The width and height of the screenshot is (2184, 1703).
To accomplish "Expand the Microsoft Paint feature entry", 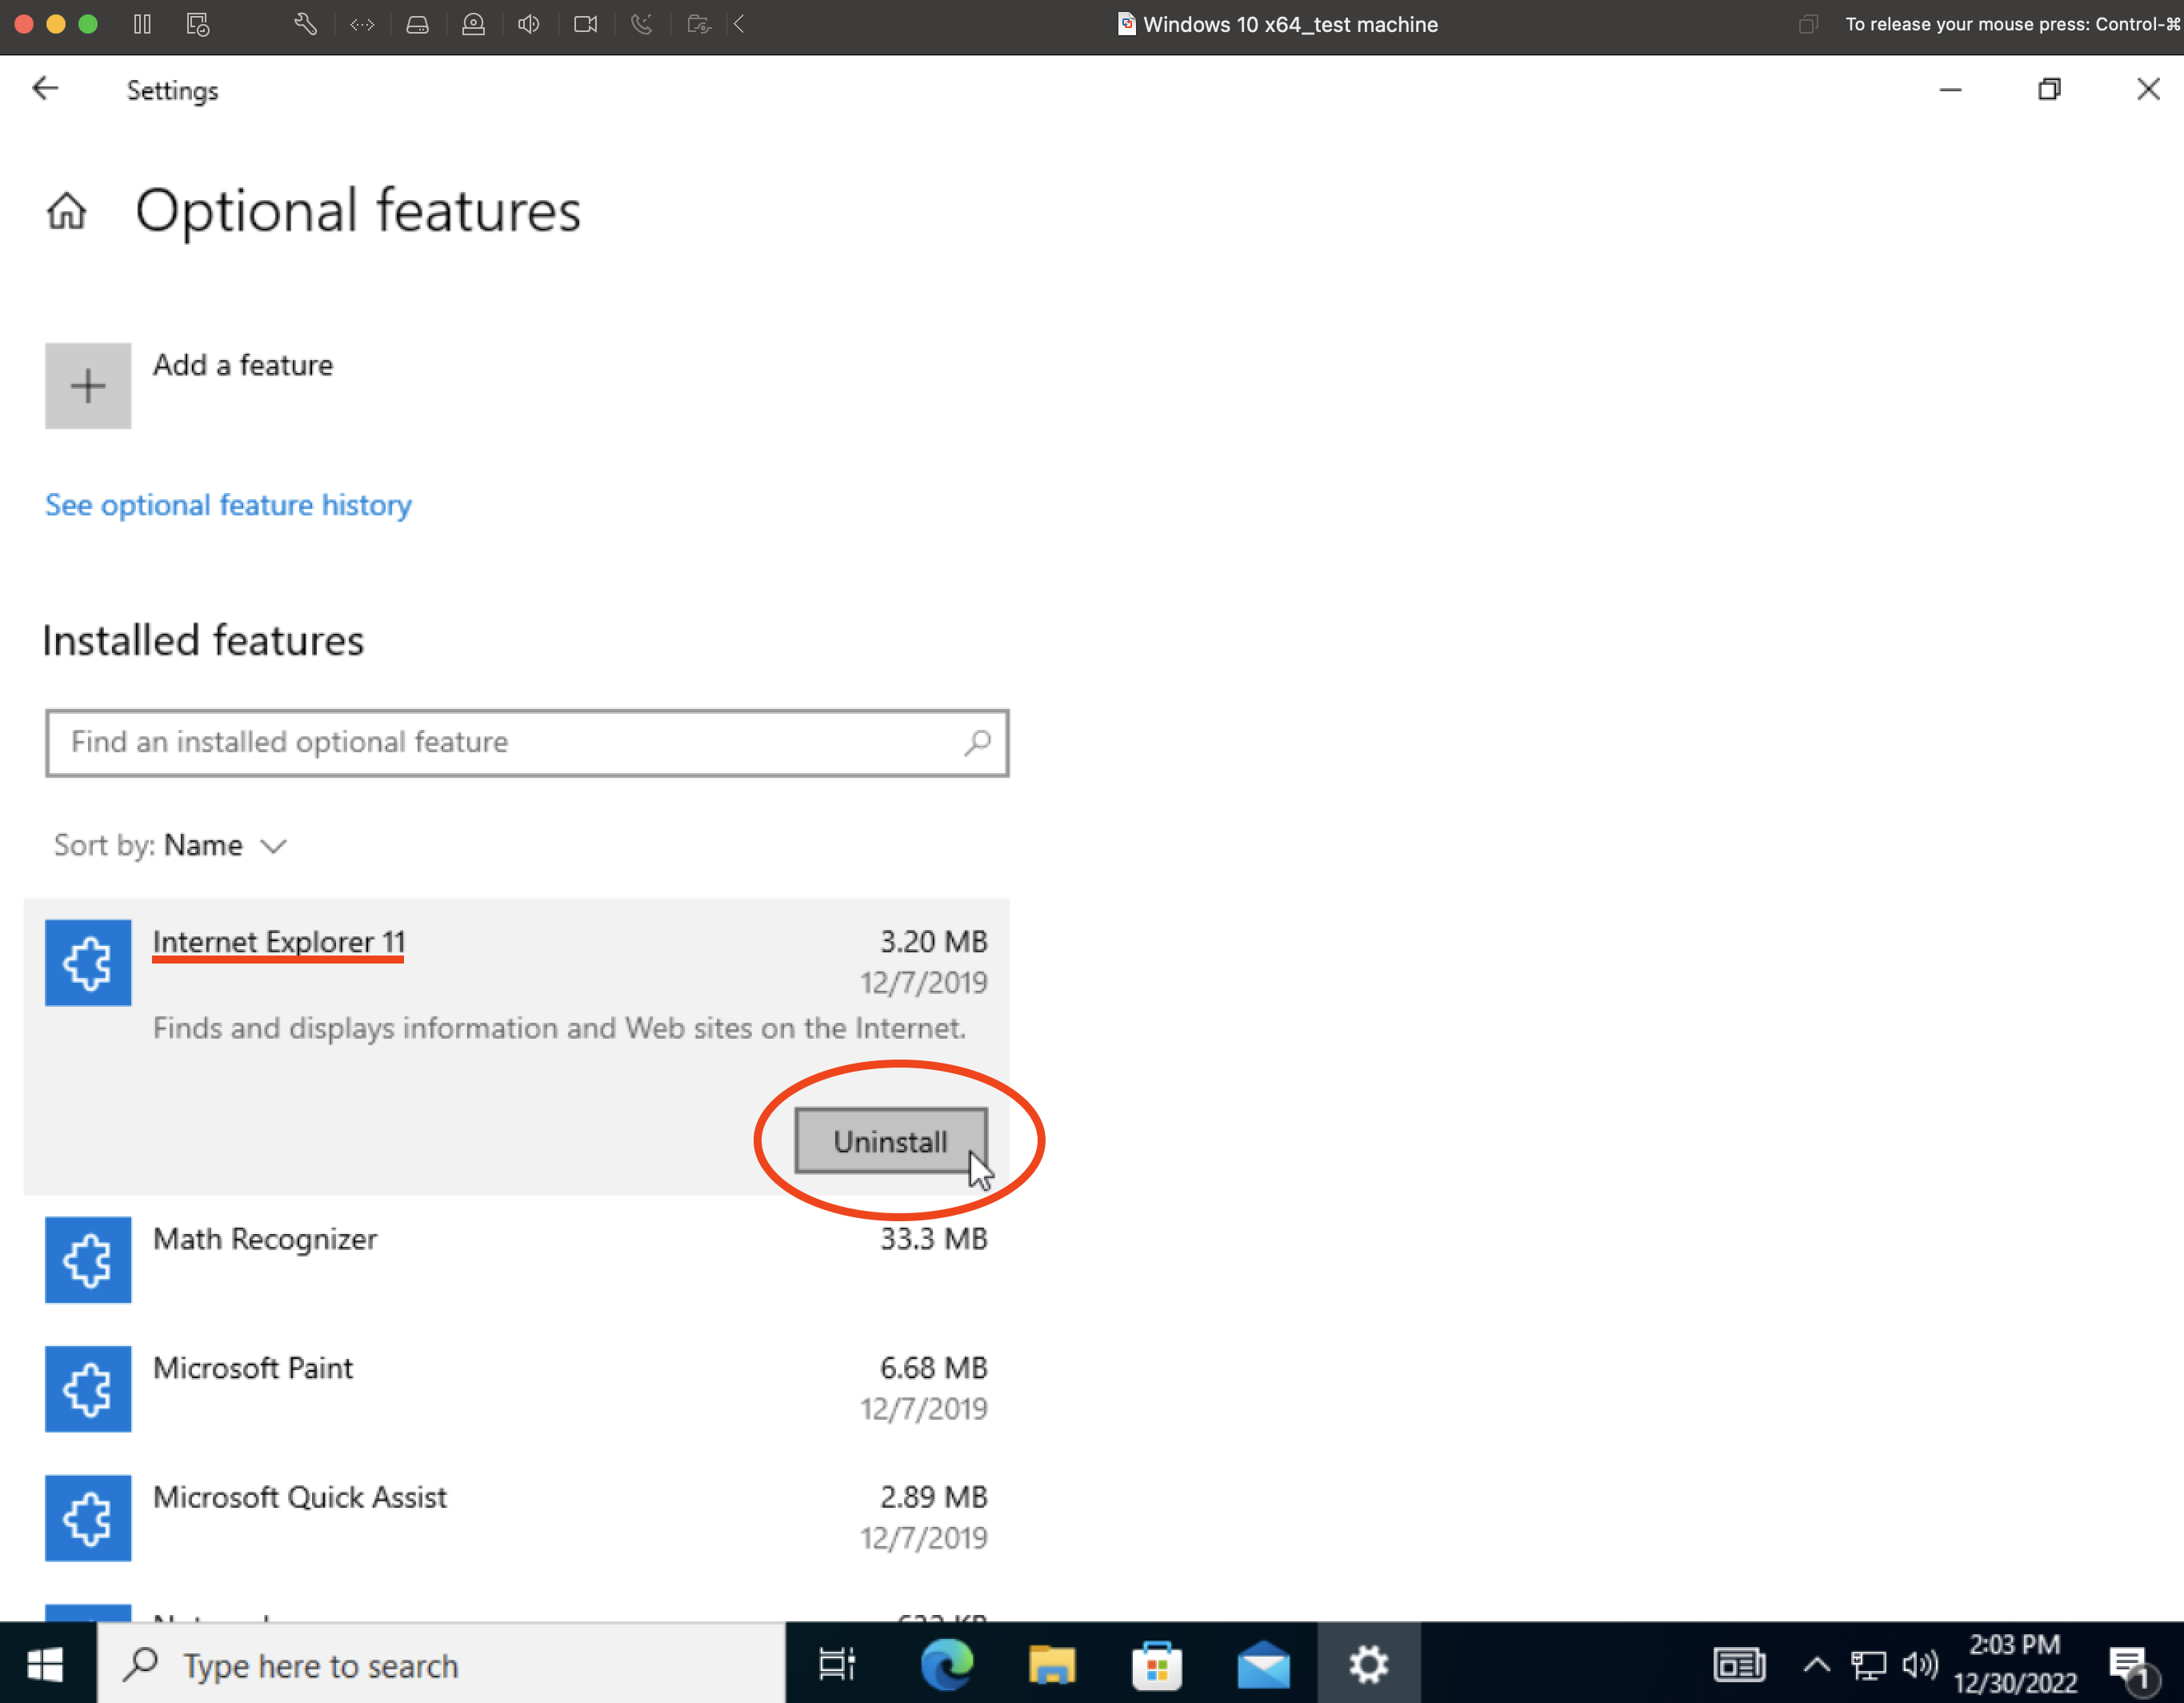I will point(517,1388).
